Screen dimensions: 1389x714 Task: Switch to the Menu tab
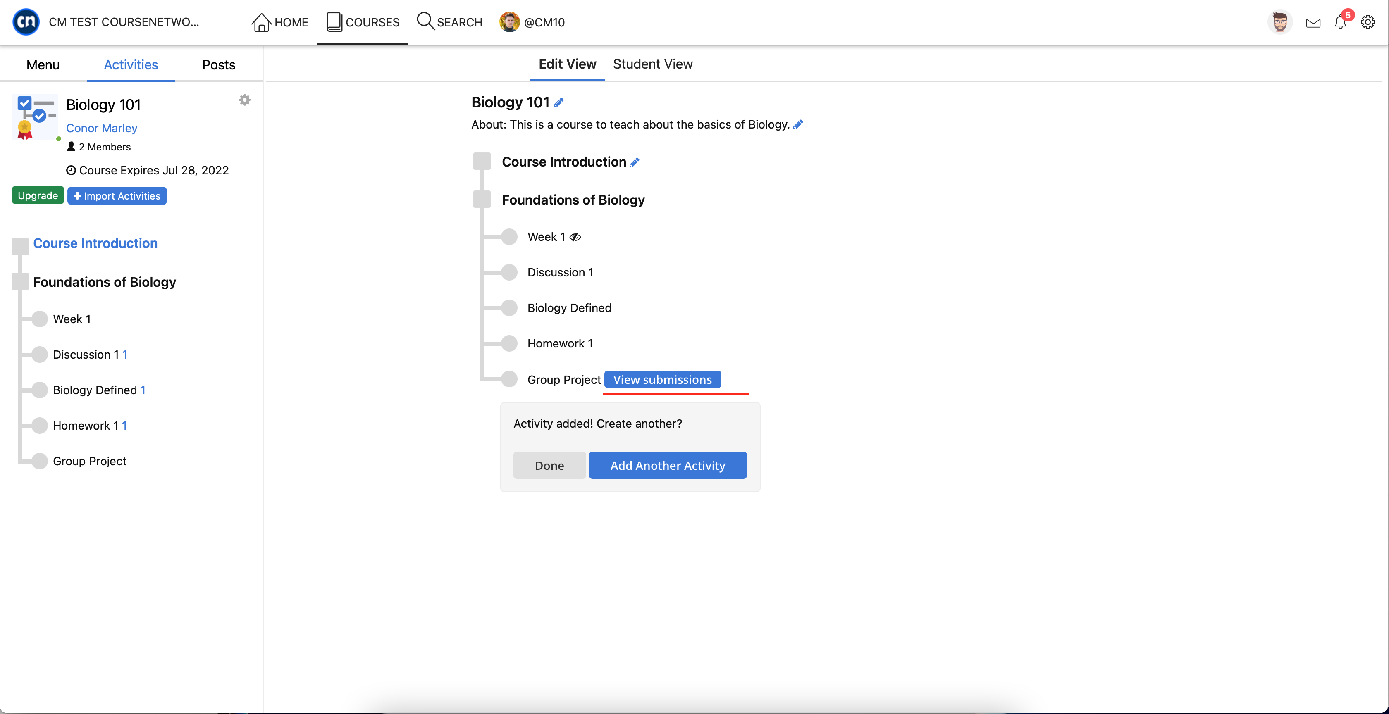coord(43,64)
